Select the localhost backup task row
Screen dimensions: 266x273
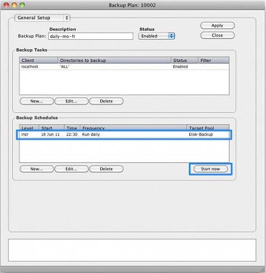click(x=124, y=67)
